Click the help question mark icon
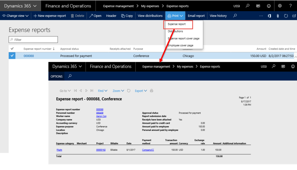 290,6
